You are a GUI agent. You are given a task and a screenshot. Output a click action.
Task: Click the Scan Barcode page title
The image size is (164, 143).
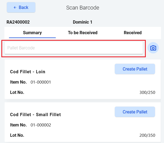(x=83, y=8)
